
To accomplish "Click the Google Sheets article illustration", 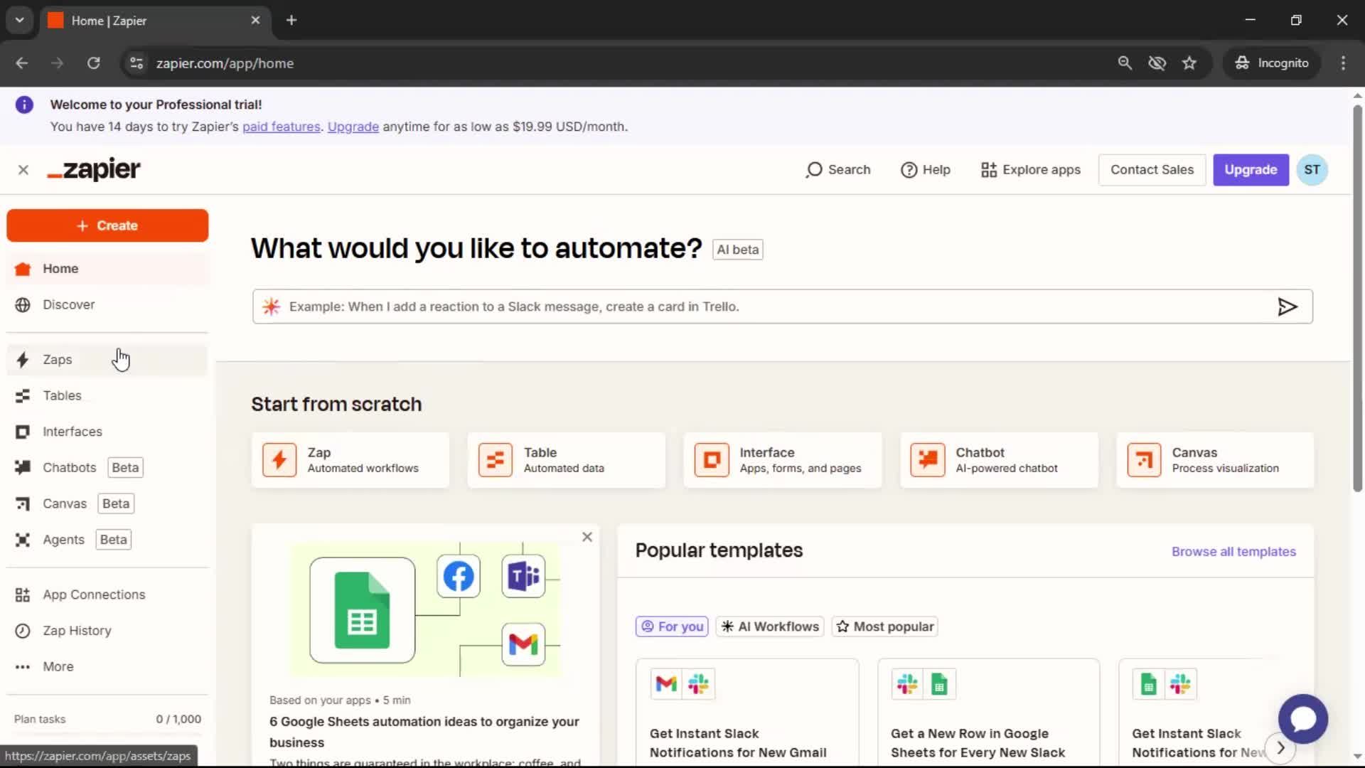I will (x=425, y=610).
